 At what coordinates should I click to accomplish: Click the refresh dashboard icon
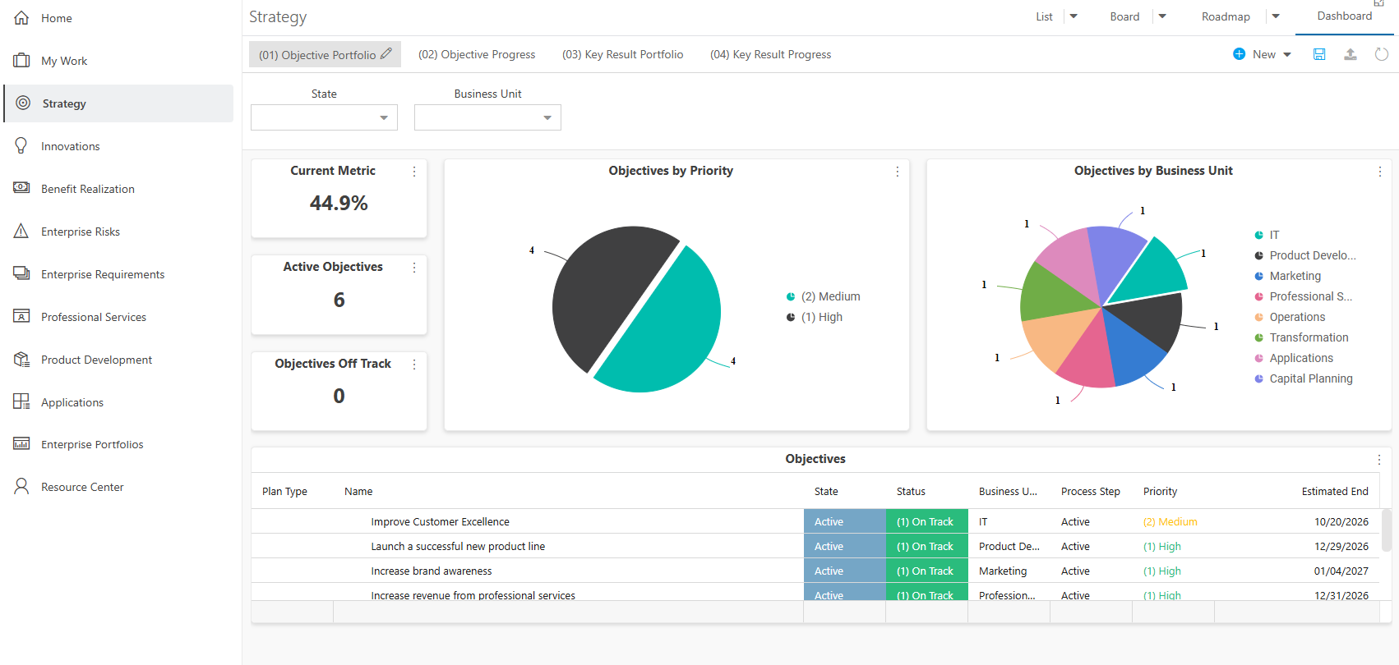pyautogui.click(x=1382, y=54)
